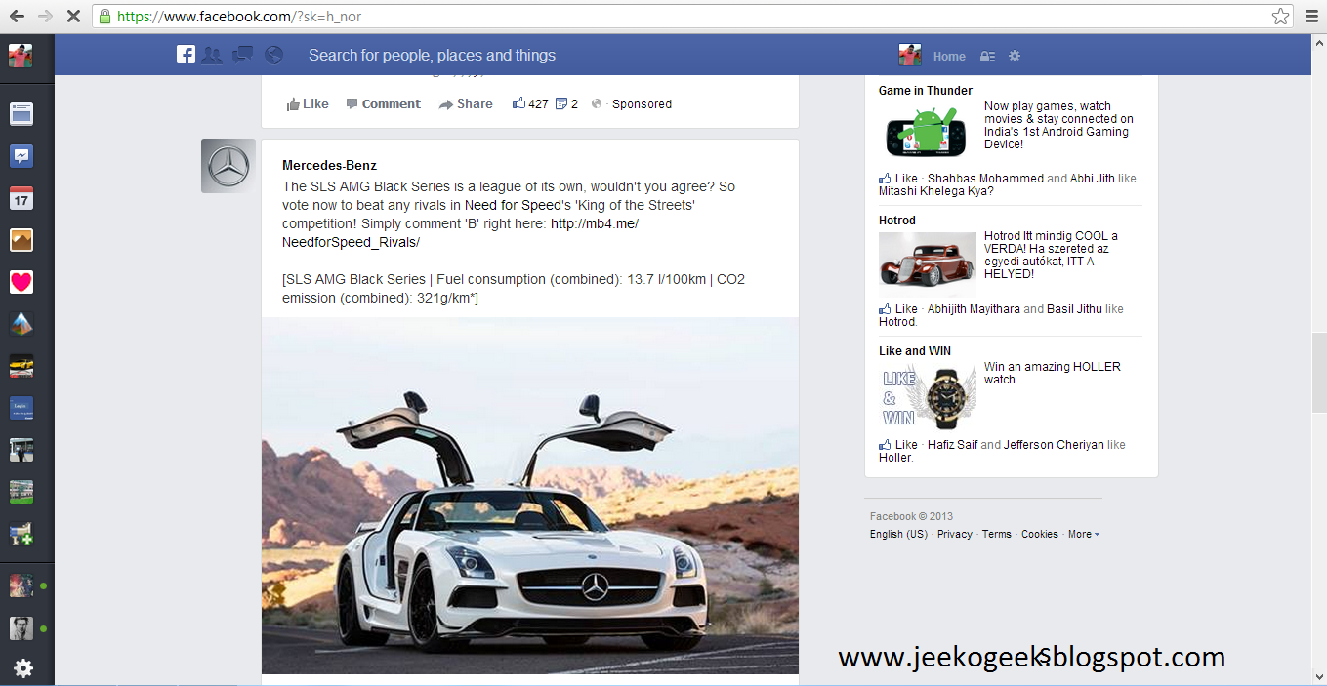This screenshot has height=686, width=1327.
Task: Like the sponsored post above Mercedes-Benz
Action: (x=308, y=104)
